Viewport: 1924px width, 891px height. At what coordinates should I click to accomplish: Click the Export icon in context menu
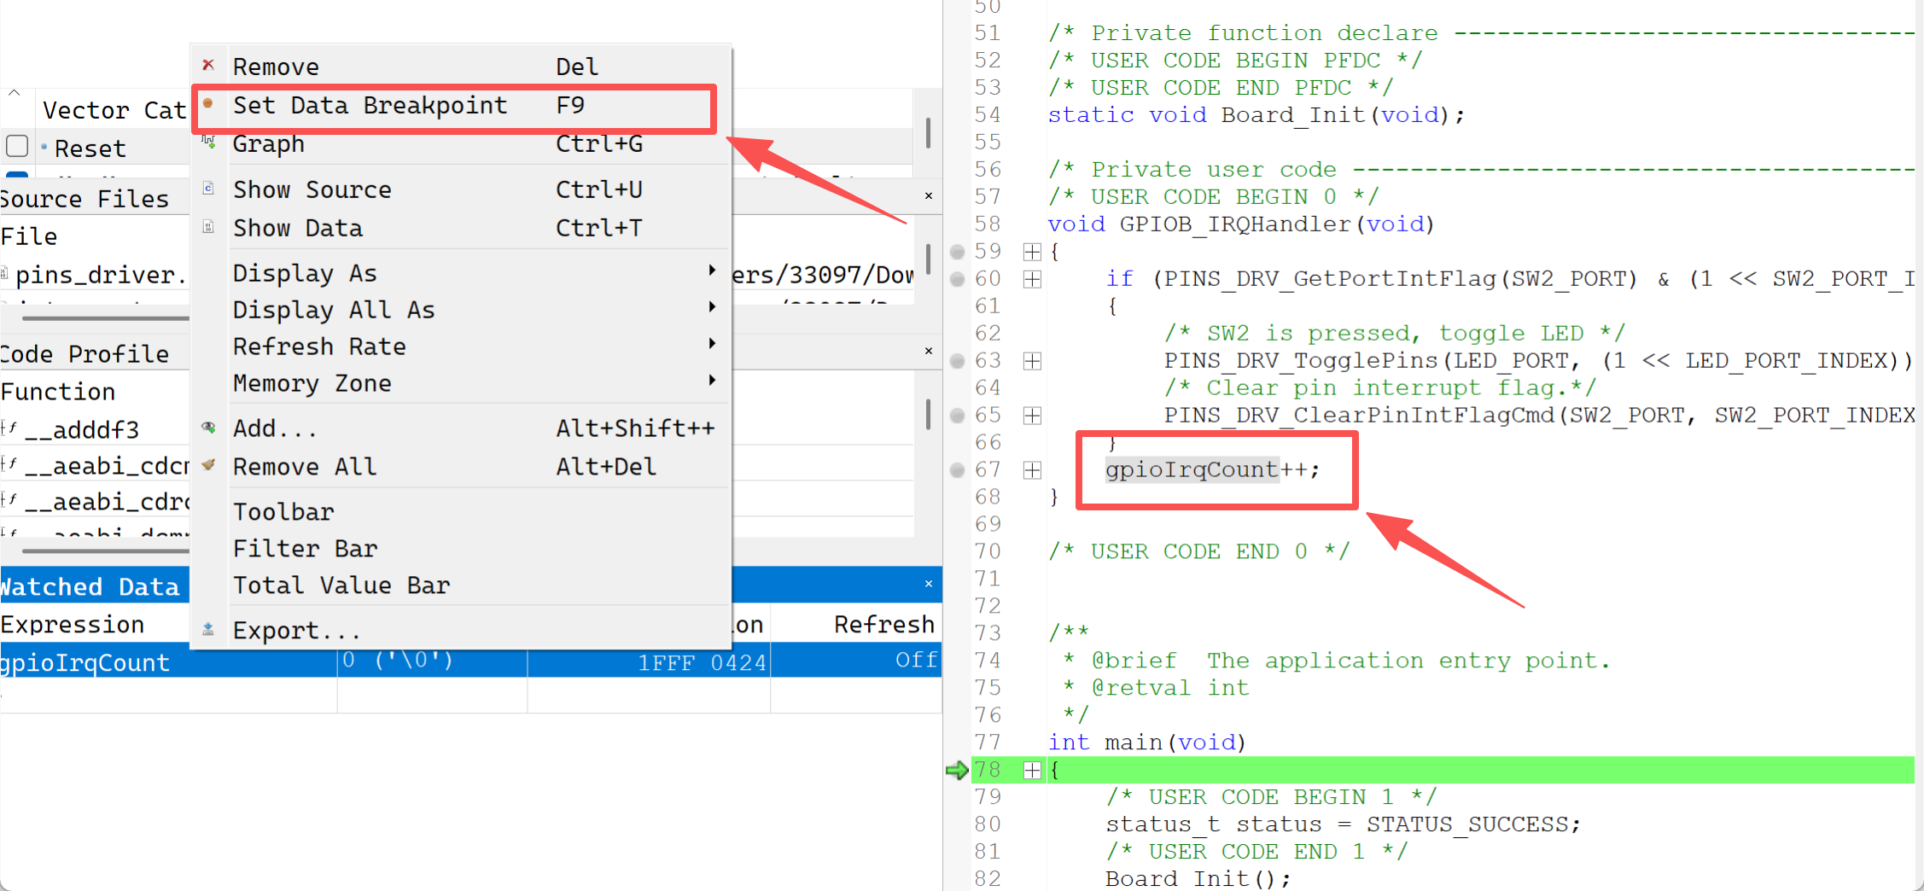pyautogui.click(x=208, y=630)
